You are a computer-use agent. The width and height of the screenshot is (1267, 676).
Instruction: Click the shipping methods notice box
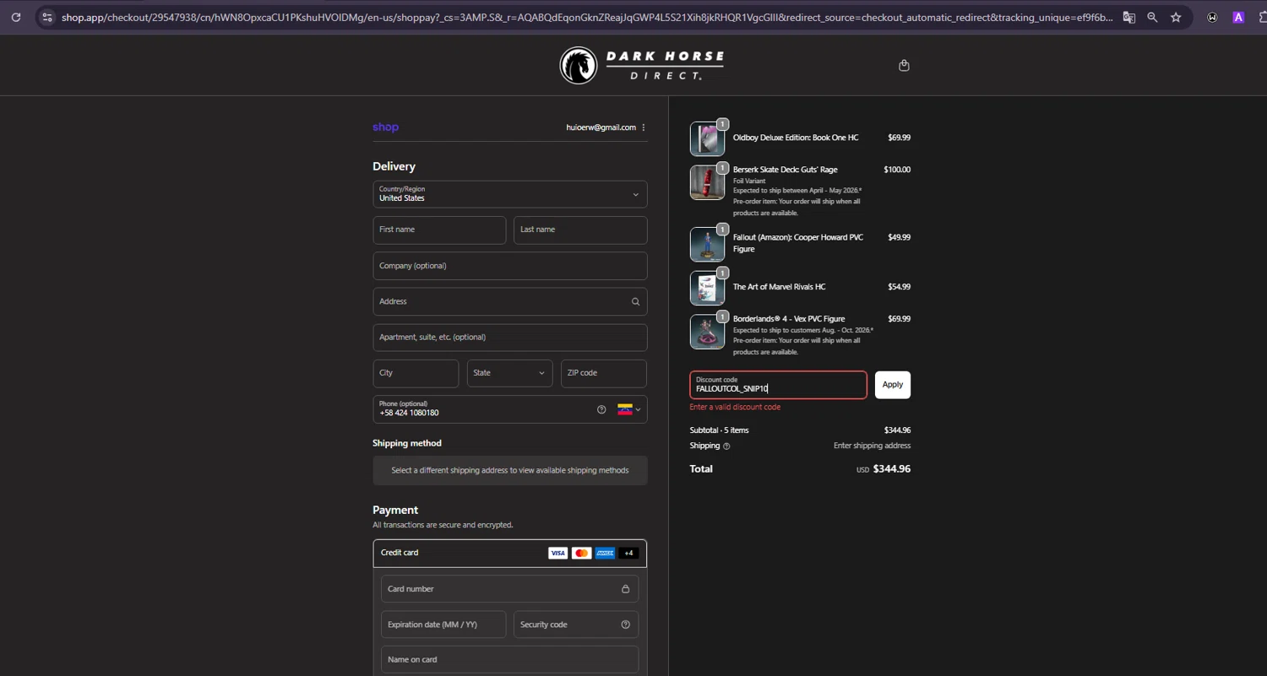point(510,470)
